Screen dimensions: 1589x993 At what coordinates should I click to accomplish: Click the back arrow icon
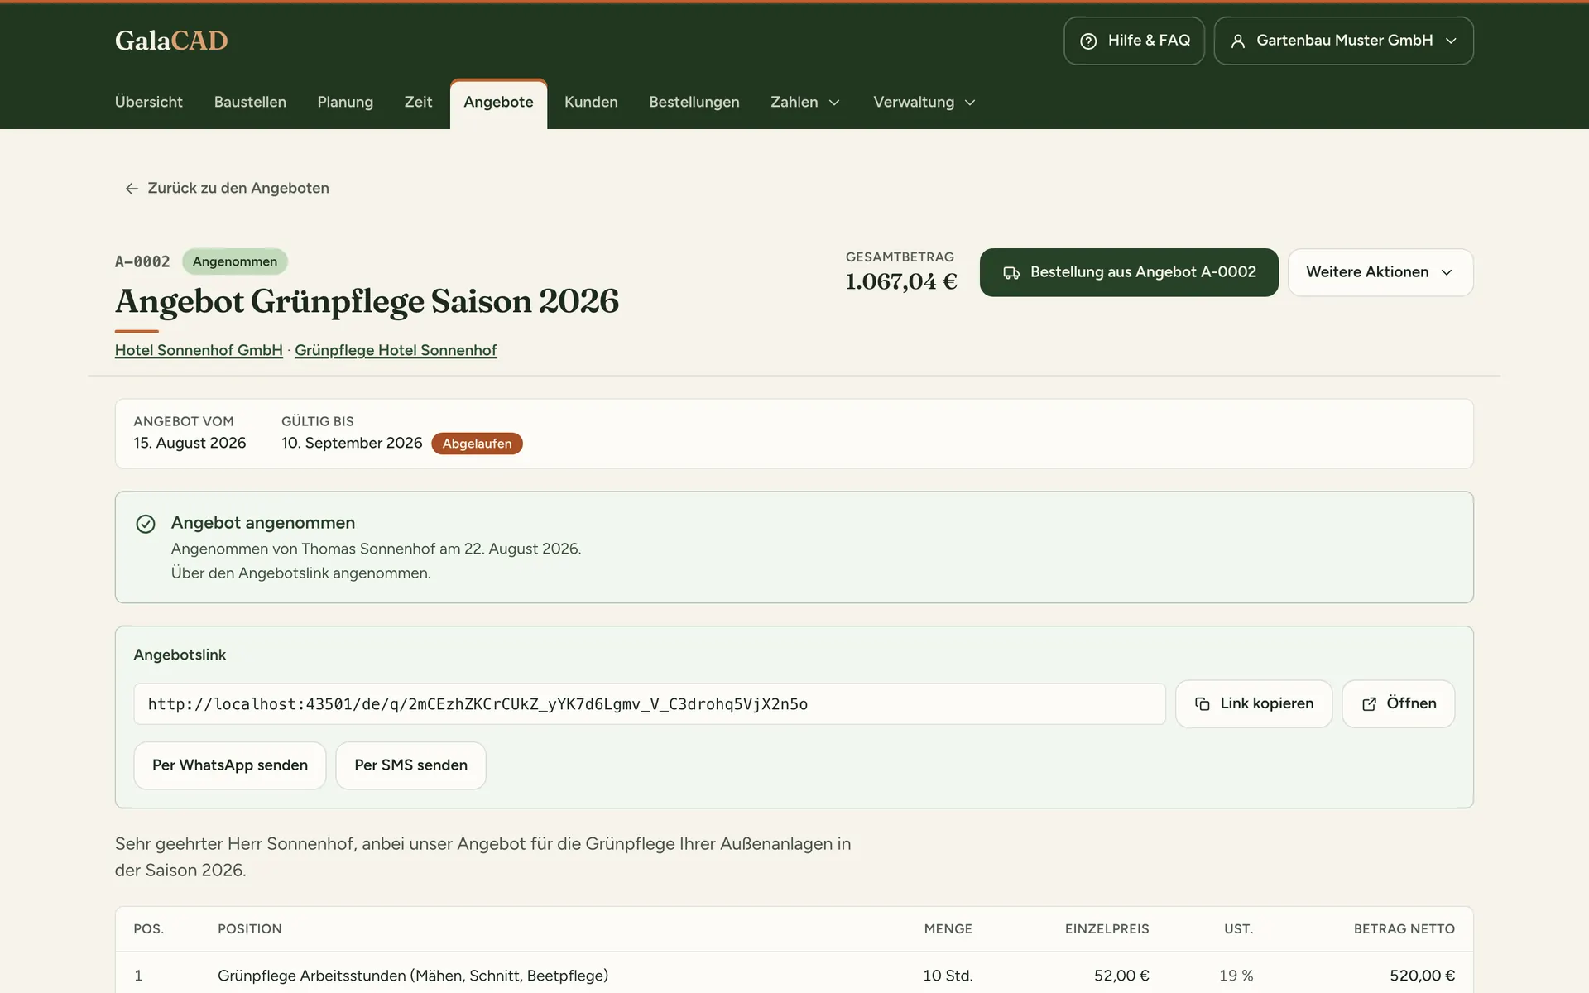(x=132, y=189)
